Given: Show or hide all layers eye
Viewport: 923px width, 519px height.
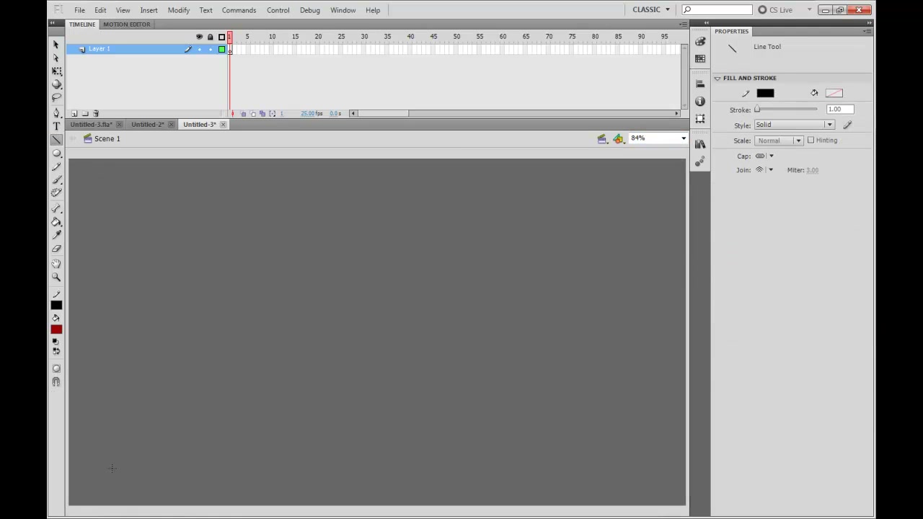Looking at the screenshot, I should click(x=200, y=37).
